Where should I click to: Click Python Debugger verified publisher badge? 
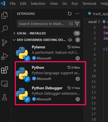tap(34, 99)
